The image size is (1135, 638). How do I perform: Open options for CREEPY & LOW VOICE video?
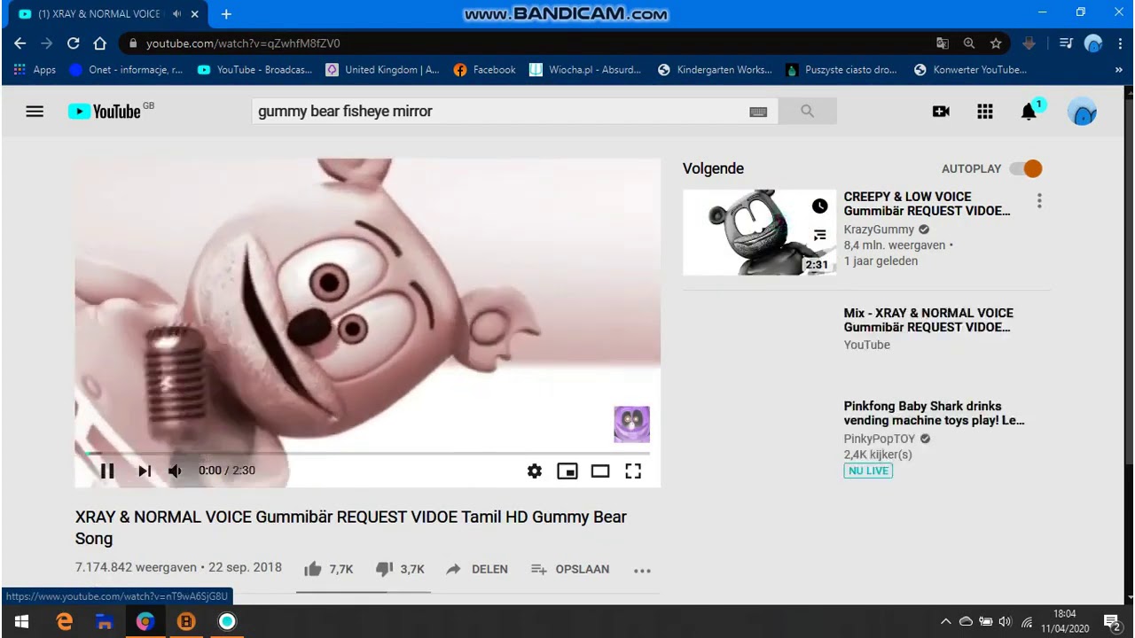1039,201
